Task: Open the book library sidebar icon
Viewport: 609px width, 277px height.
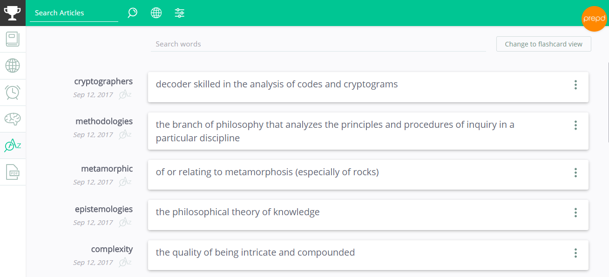Action: [13, 39]
